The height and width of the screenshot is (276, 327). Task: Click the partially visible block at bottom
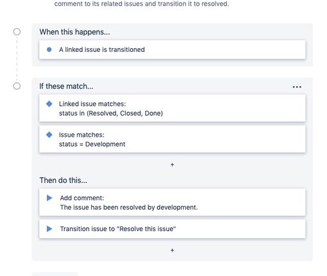(55, 274)
